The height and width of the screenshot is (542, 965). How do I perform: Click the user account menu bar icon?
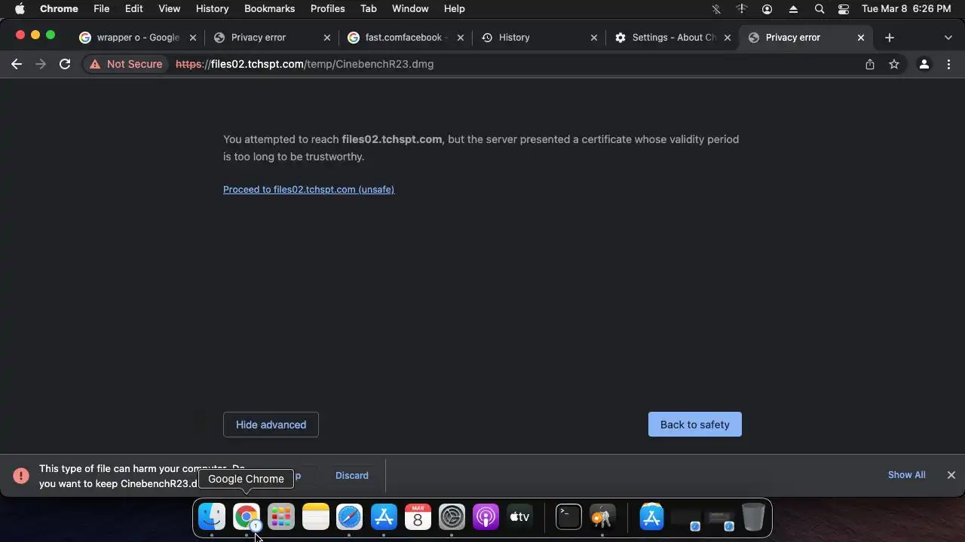coord(767,9)
